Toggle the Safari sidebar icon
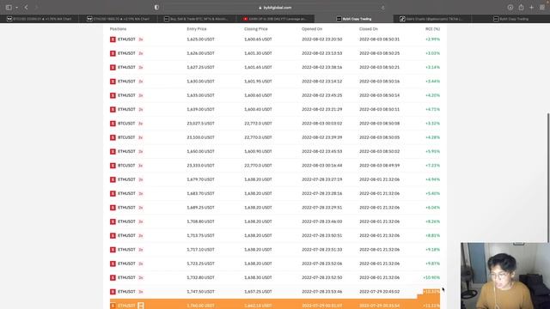This screenshot has height=309, width=550. (9, 8)
